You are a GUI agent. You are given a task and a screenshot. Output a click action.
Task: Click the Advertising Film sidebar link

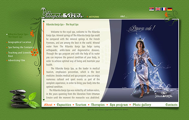coord(16,60)
